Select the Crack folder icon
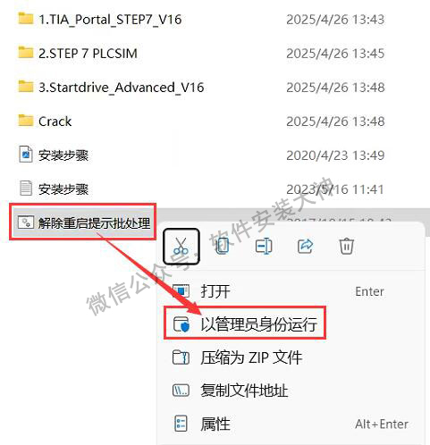 click(26, 121)
